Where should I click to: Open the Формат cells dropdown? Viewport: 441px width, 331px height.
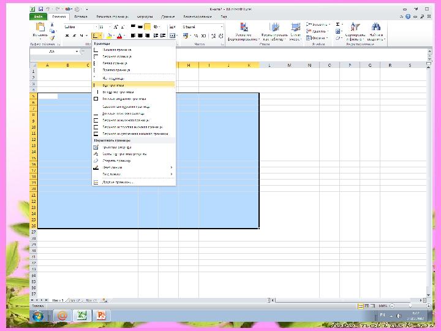[x=317, y=38]
